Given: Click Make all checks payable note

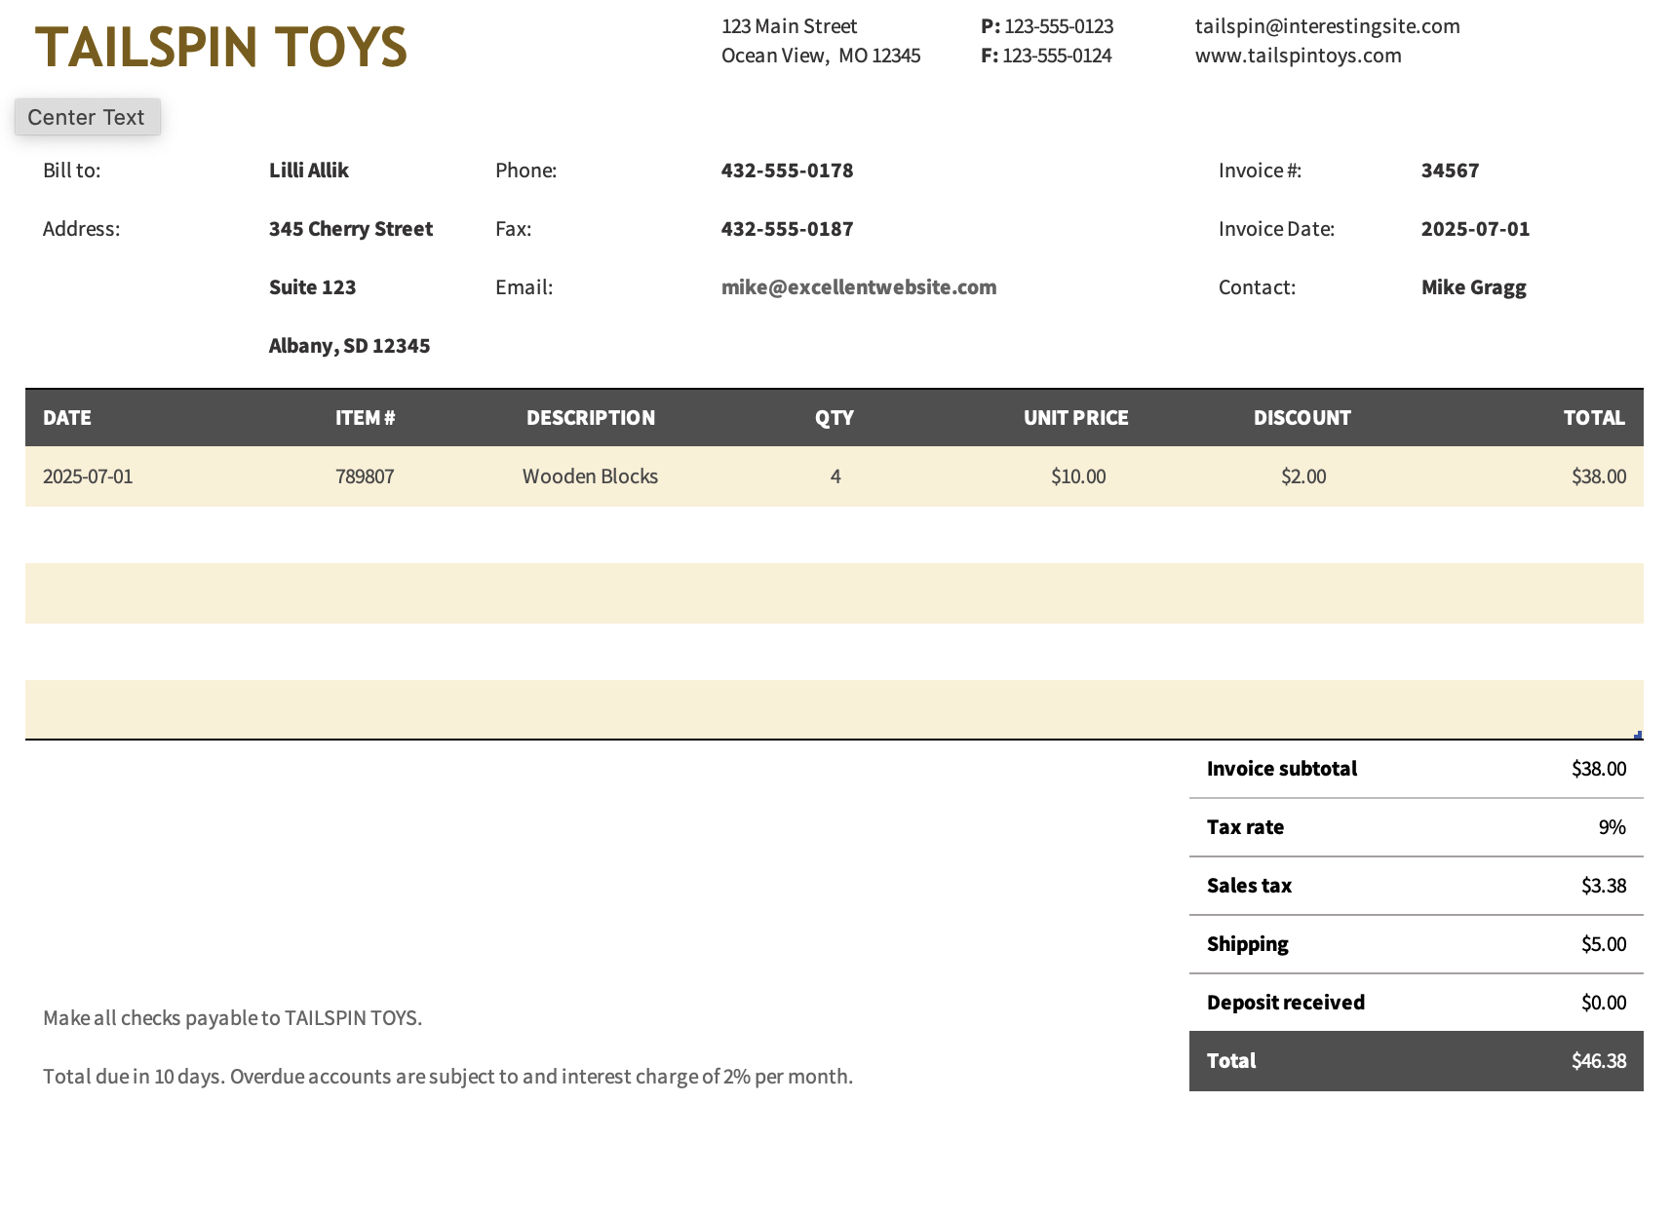Looking at the screenshot, I should [232, 1018].
